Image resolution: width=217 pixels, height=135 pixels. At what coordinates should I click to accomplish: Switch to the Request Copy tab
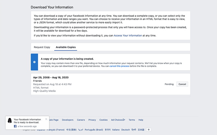(x=42, y=47)
